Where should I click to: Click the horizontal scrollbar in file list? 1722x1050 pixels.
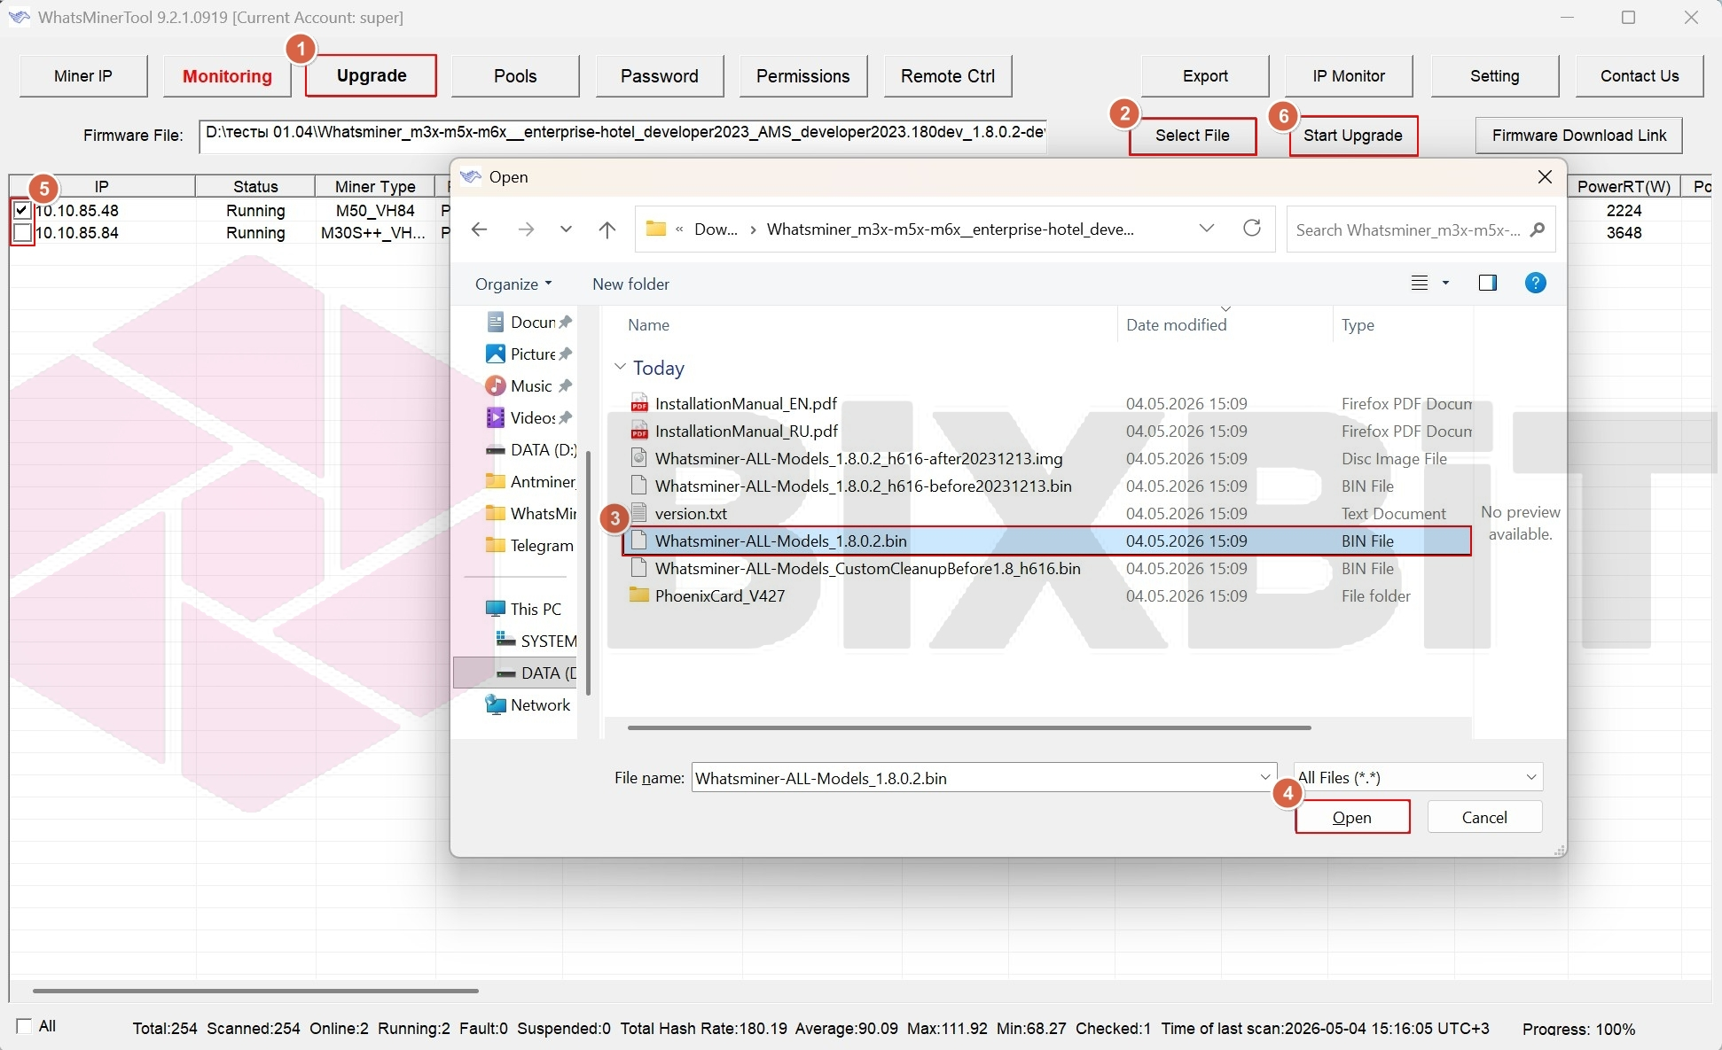(969, 727)
